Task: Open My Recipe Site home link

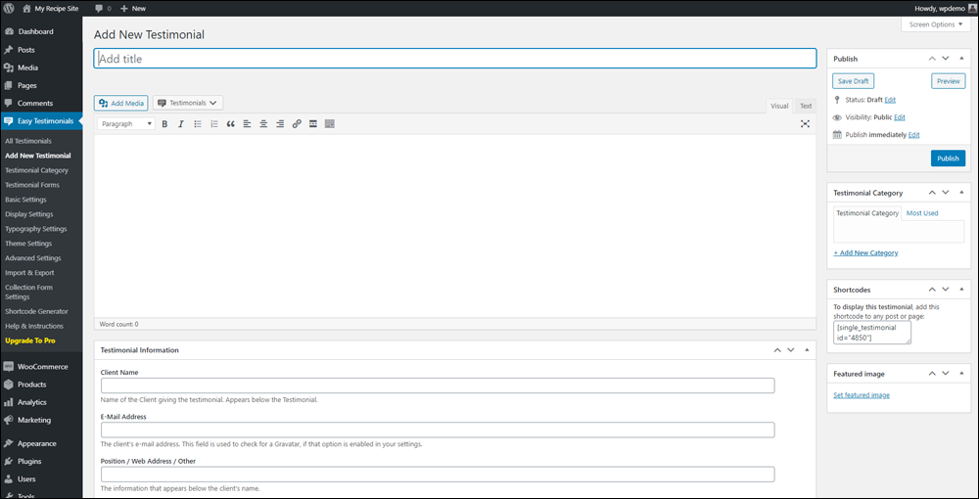Action: 51,9
